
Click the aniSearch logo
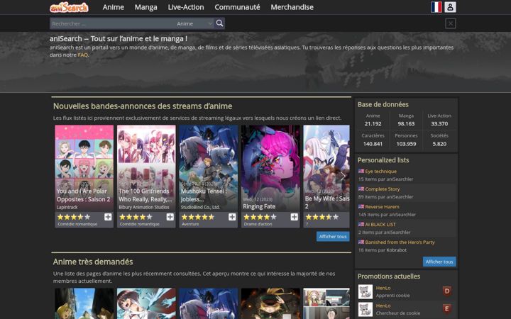(69, 7)
